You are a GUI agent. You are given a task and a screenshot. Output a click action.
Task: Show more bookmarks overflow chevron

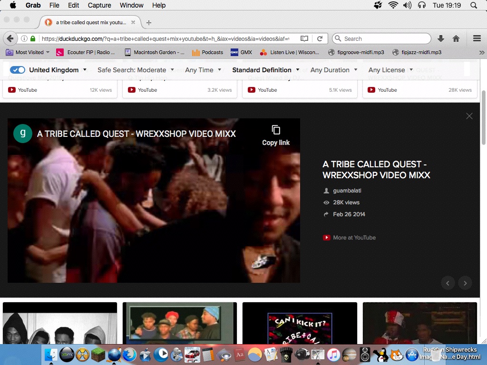pos(481,52)
